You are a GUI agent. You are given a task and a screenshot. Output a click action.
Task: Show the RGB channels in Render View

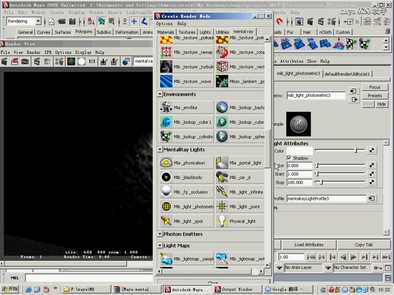71,61
